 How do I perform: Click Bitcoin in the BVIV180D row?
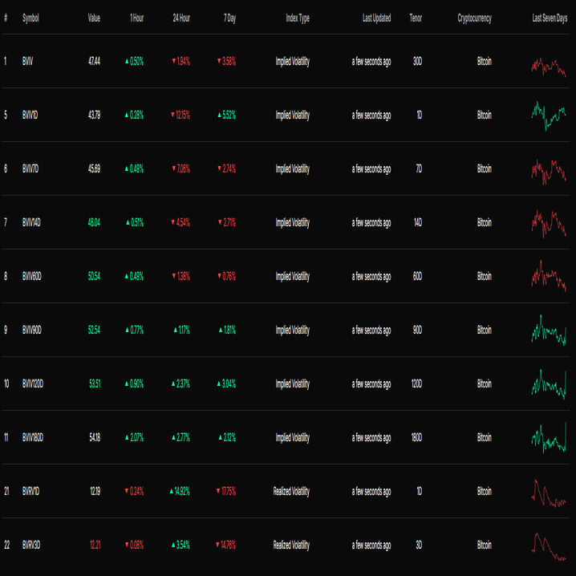pyautogui.click(x=485, y=437)
